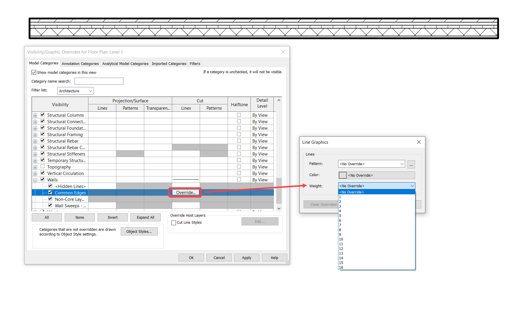This screenshot has height=309, width=527.
Task: Click the pattern browse ellipsis button
Action: 411,164
